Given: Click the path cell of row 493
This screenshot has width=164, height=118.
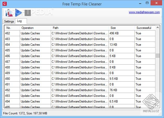Looking at the screenshot, I should click(x=80, y=96).
